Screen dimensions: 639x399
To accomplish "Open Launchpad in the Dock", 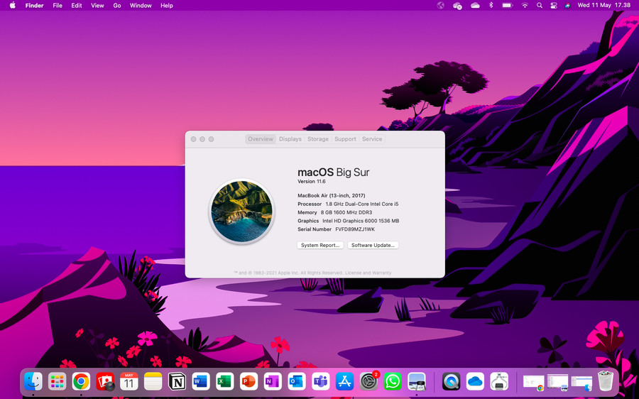I will (x=57, y=382).
